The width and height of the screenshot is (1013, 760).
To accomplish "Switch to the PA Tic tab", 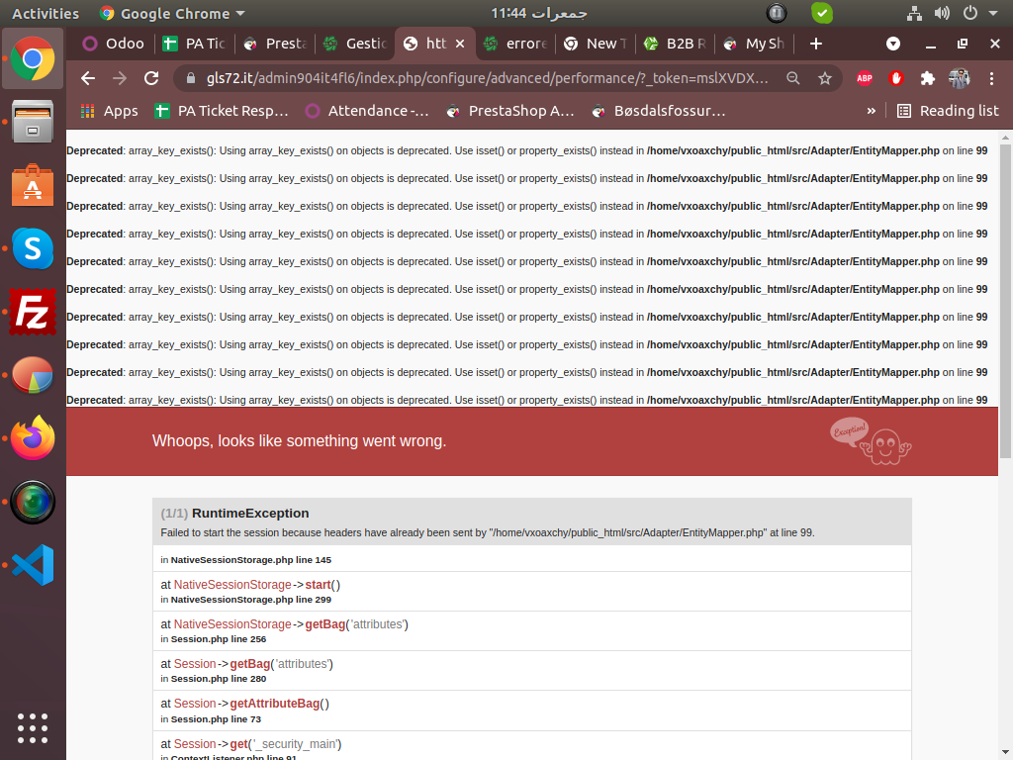I will click(x=193, y=44).
